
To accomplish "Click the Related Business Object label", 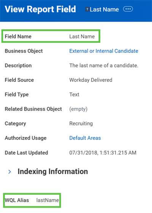I will coord(33,109).
